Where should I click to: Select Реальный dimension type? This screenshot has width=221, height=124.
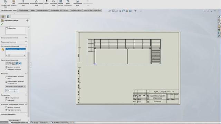point(6,100)
